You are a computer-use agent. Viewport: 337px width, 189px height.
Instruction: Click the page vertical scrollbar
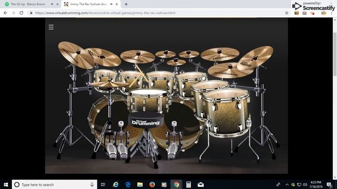pos(335,54)
